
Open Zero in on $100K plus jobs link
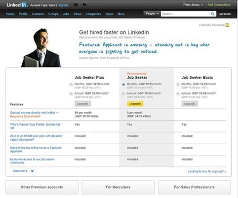tap(36, 138)
